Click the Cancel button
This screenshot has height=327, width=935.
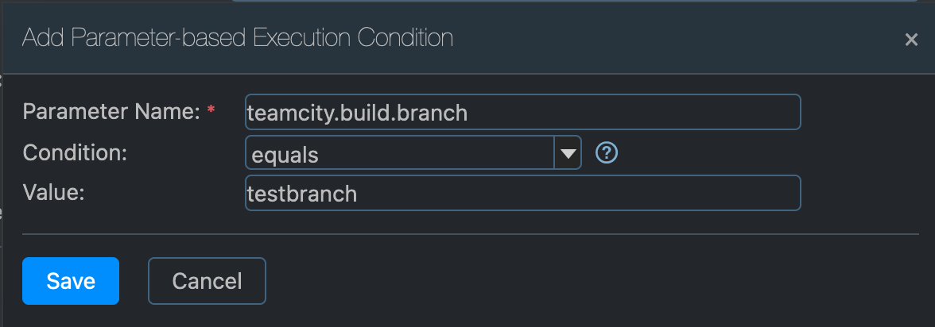click(207, 281)
